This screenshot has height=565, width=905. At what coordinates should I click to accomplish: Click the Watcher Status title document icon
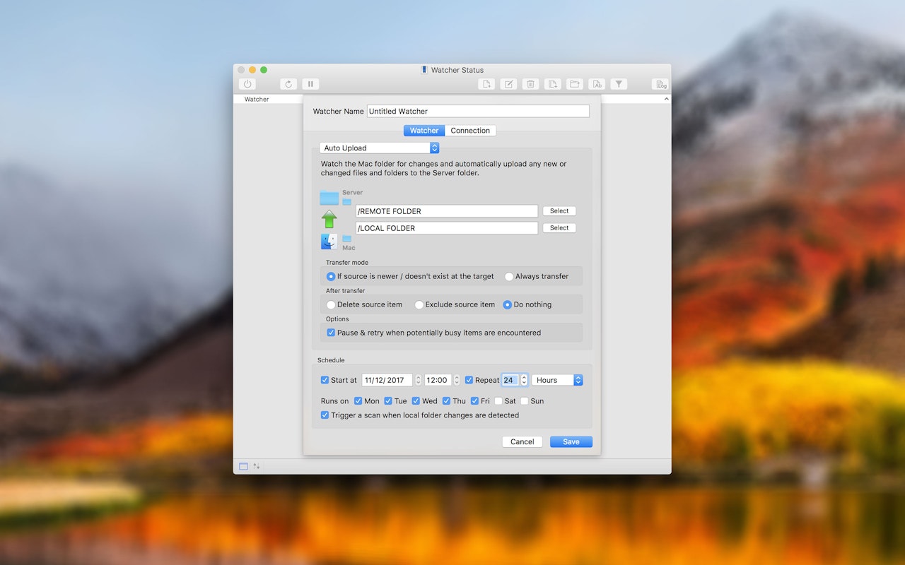point(424,70)
